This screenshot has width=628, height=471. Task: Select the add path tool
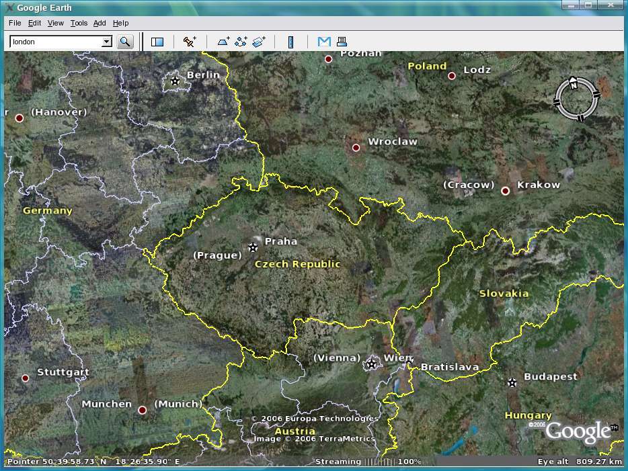tap(241, 42)
